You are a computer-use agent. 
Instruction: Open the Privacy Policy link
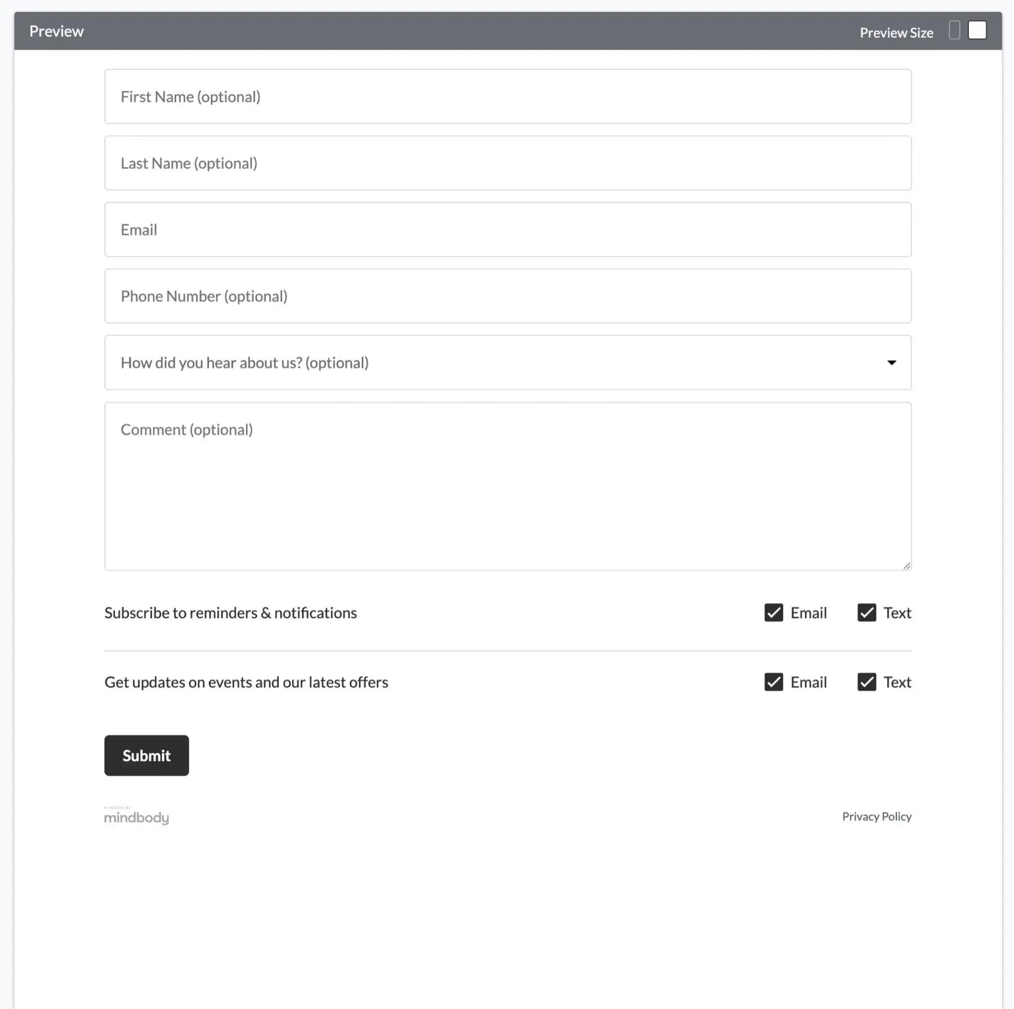877,816
